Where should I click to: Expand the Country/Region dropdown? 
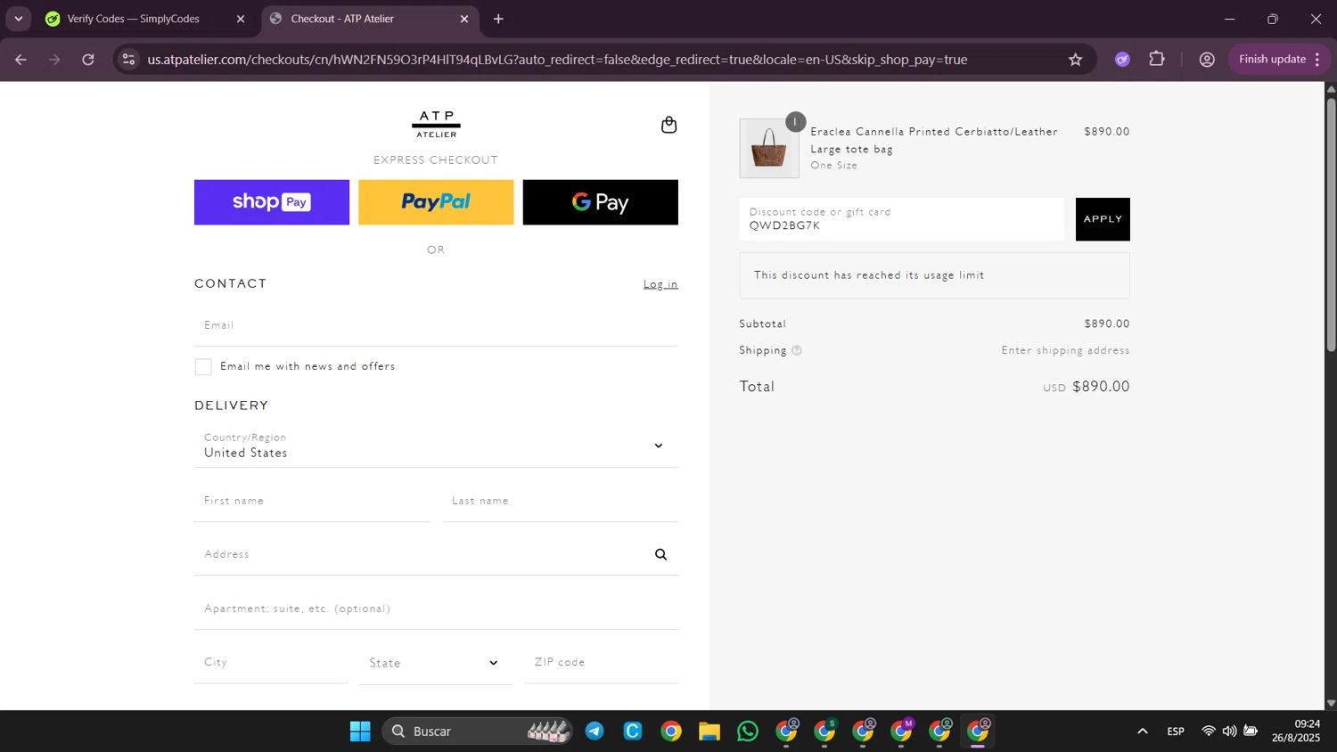pos(436,445)
